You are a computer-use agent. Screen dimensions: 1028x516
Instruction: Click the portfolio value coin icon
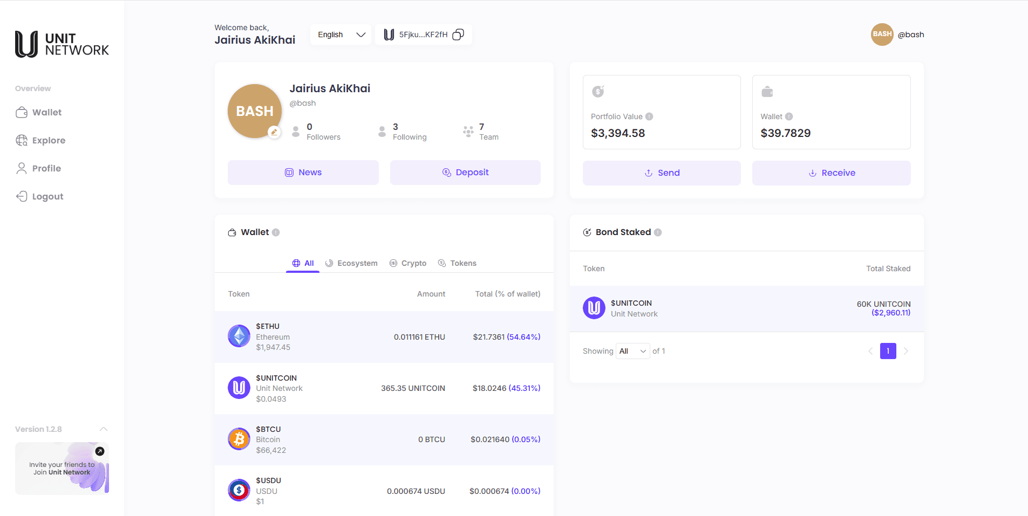[598, 91]
